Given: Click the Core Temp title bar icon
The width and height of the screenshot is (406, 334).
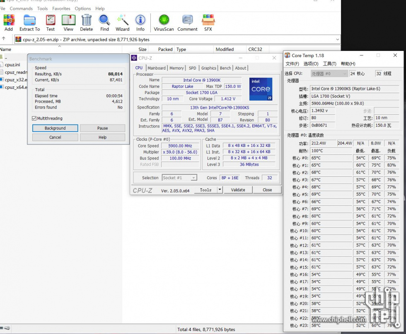Looking at the screenshot, I should coord(287,55).
